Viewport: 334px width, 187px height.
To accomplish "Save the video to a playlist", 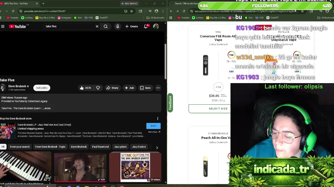I will (x=145, y=88).
